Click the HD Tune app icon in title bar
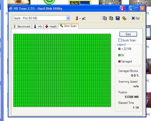This screenshot has height=121, width=151. [11, 9]
